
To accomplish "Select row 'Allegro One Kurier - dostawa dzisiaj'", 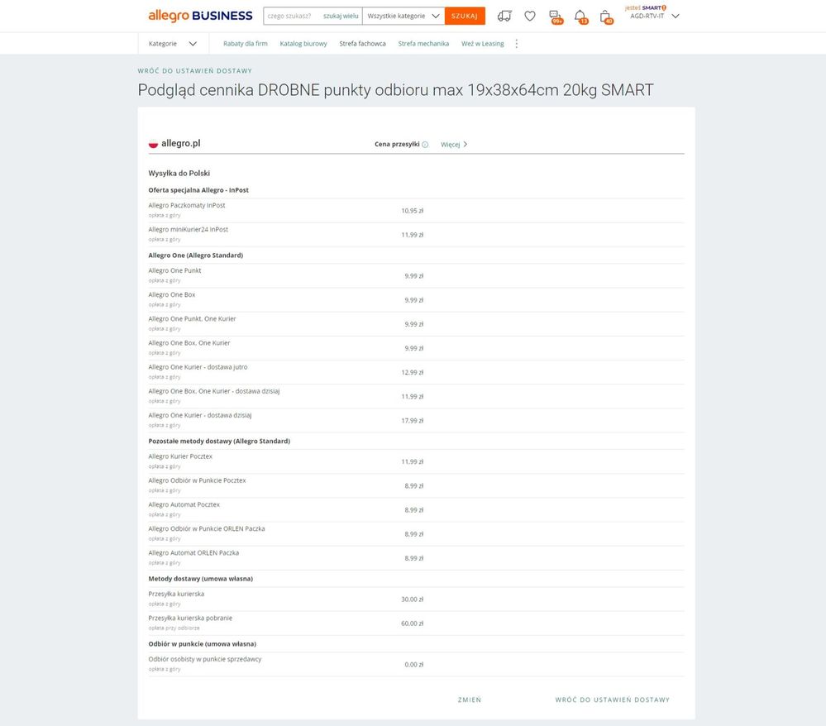I will coord(416,421).
